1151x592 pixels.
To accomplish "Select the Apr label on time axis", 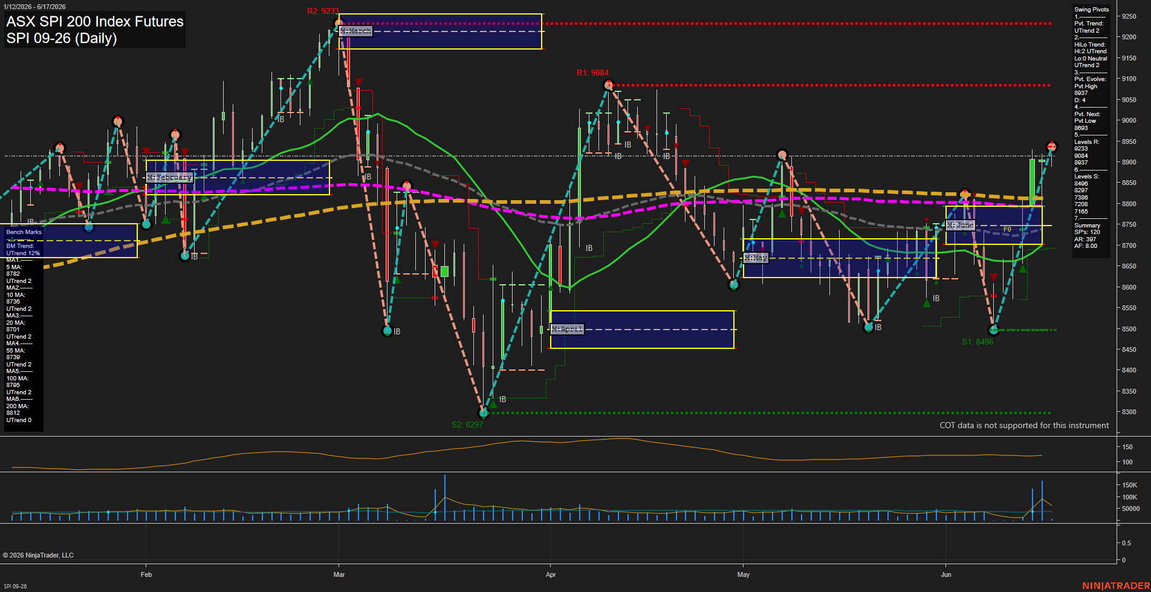I will point(551,574).
